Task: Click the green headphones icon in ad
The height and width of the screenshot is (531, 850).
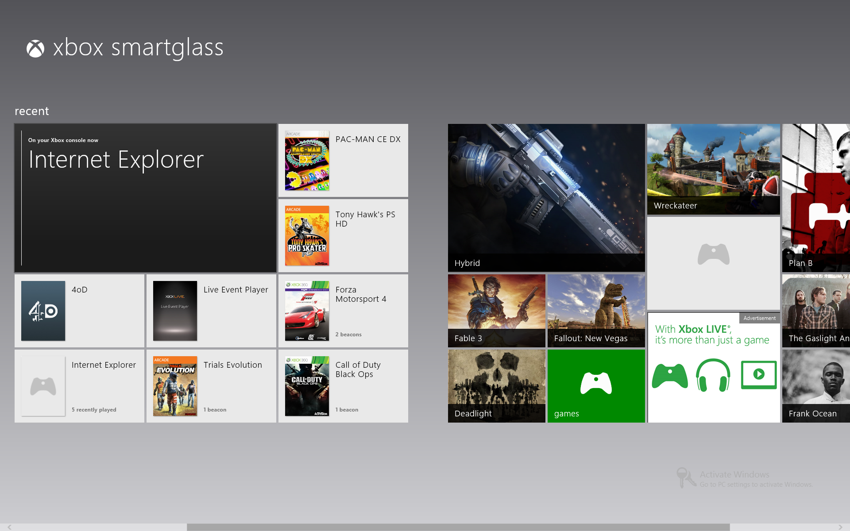Action: click(x=713, y=375)
